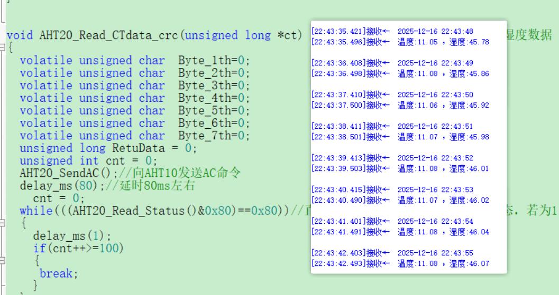Click the indented cnt = 0; statement
The width and height of the screenshot is (559, 295).
[x=59, y=198]
